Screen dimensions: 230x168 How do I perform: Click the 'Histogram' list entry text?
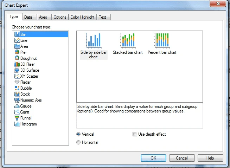[28, 124]
